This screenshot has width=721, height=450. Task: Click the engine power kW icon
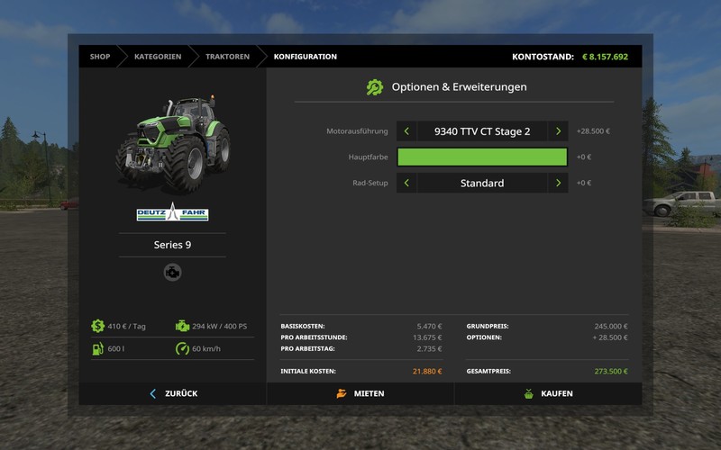point(183,326)
